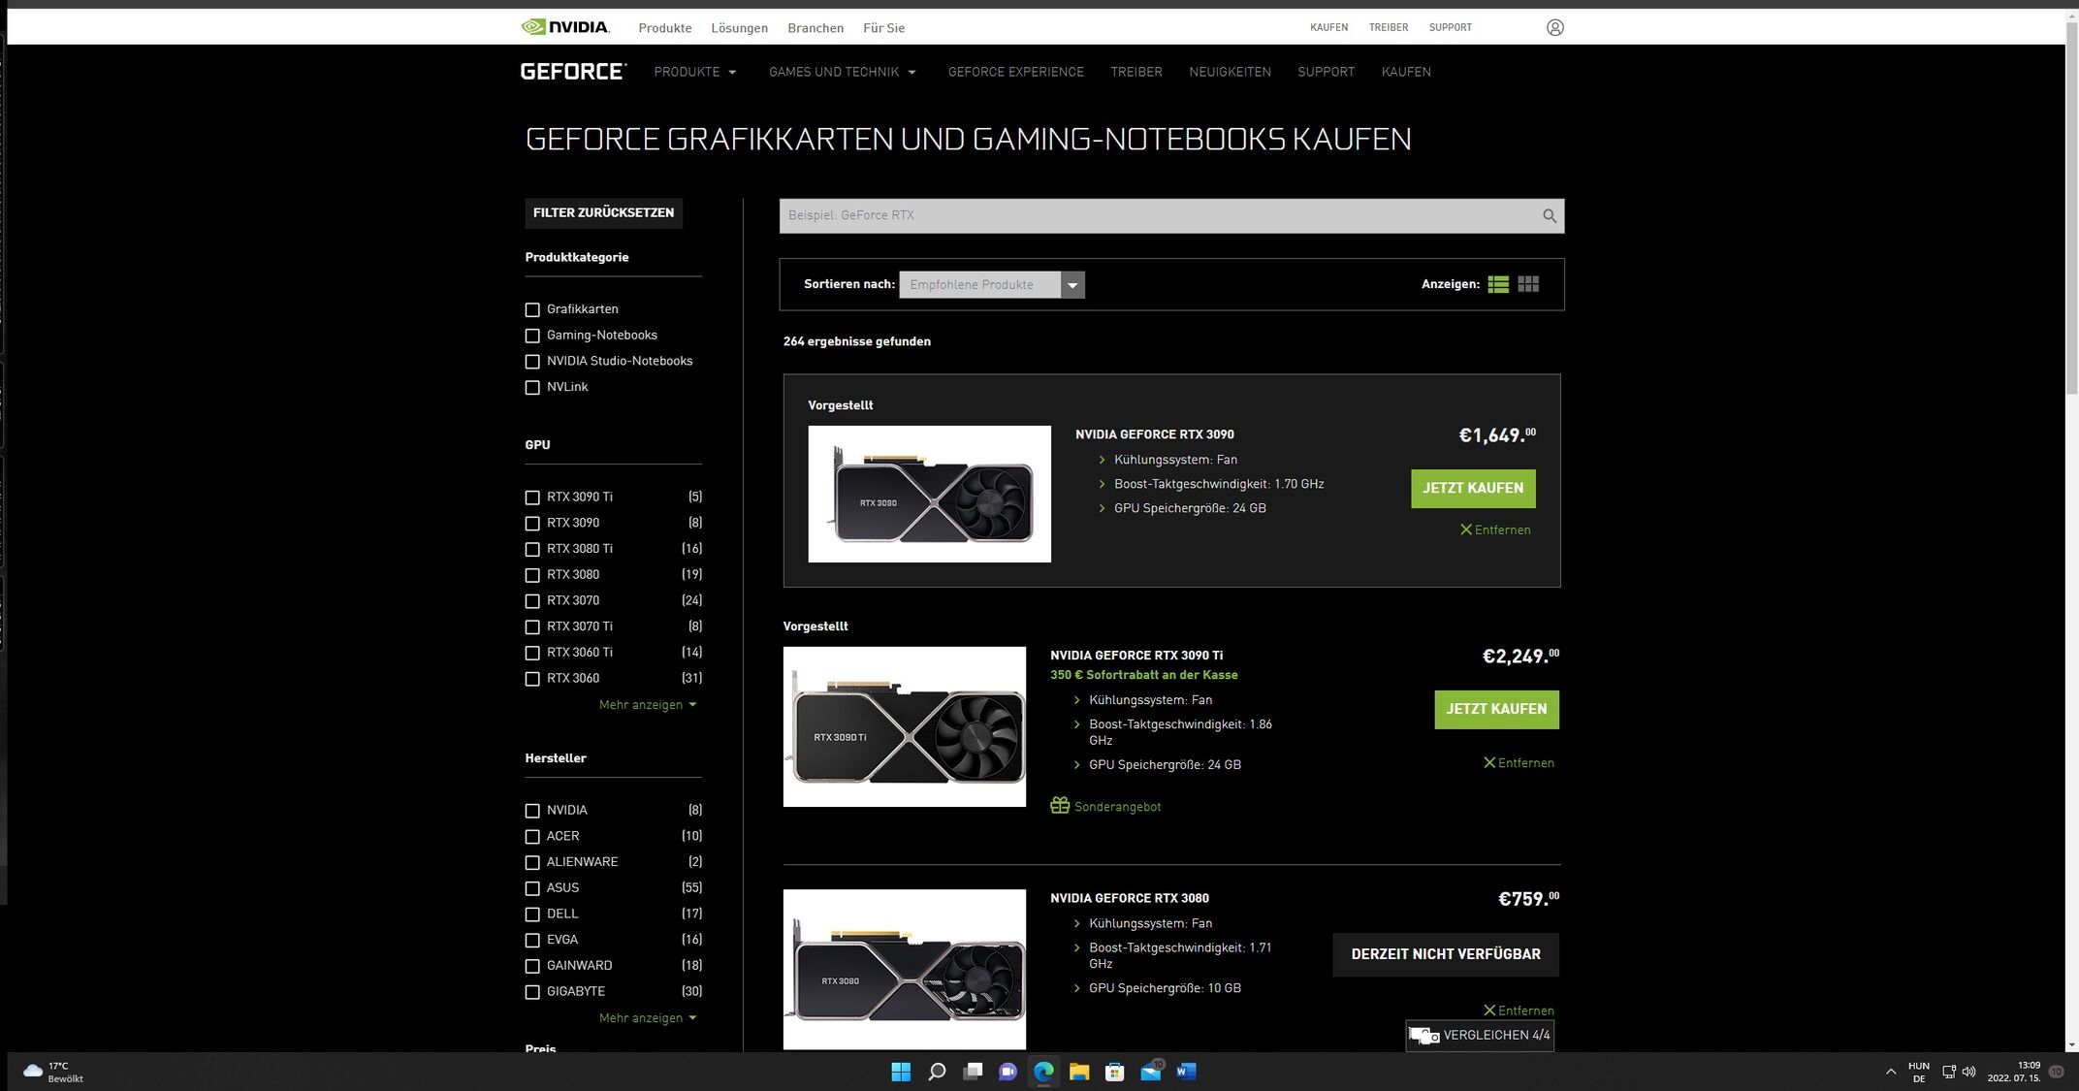The width and height of the screenshot is (2079, 1091).
Task: Open Teams Chat taskbar icon
Action: [x=1008, y=1072]
